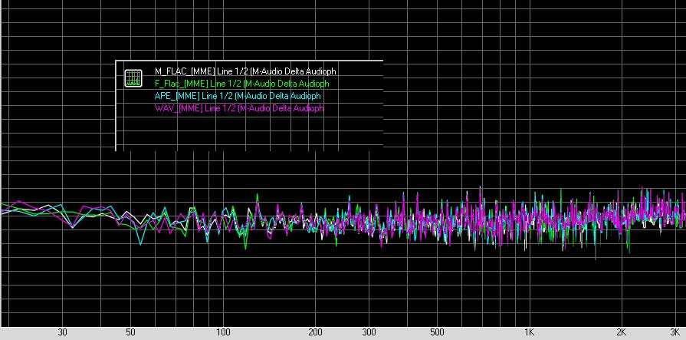Click the 3K frequency axis label
This screenshot has width=686, height=340.
pyautogui.click(x=676, y=332)
